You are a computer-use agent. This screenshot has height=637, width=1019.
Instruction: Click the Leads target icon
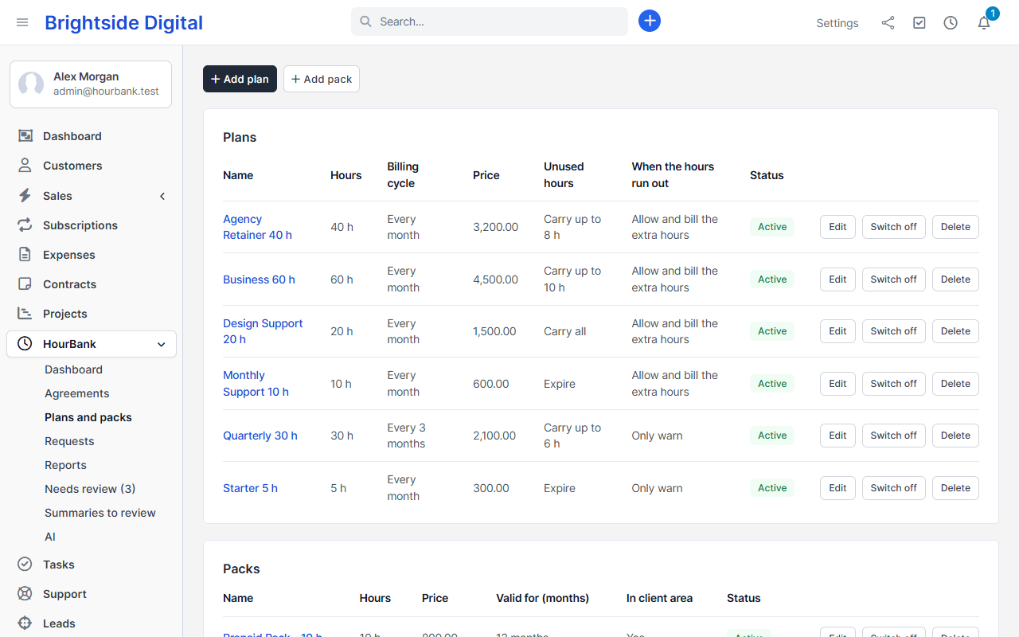pyautogui.click(x=25, y=623)
